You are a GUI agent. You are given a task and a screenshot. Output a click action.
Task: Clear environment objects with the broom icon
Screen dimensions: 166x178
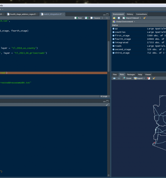coord(144,18)
